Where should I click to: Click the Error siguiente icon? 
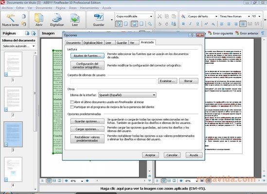point(210,33)
